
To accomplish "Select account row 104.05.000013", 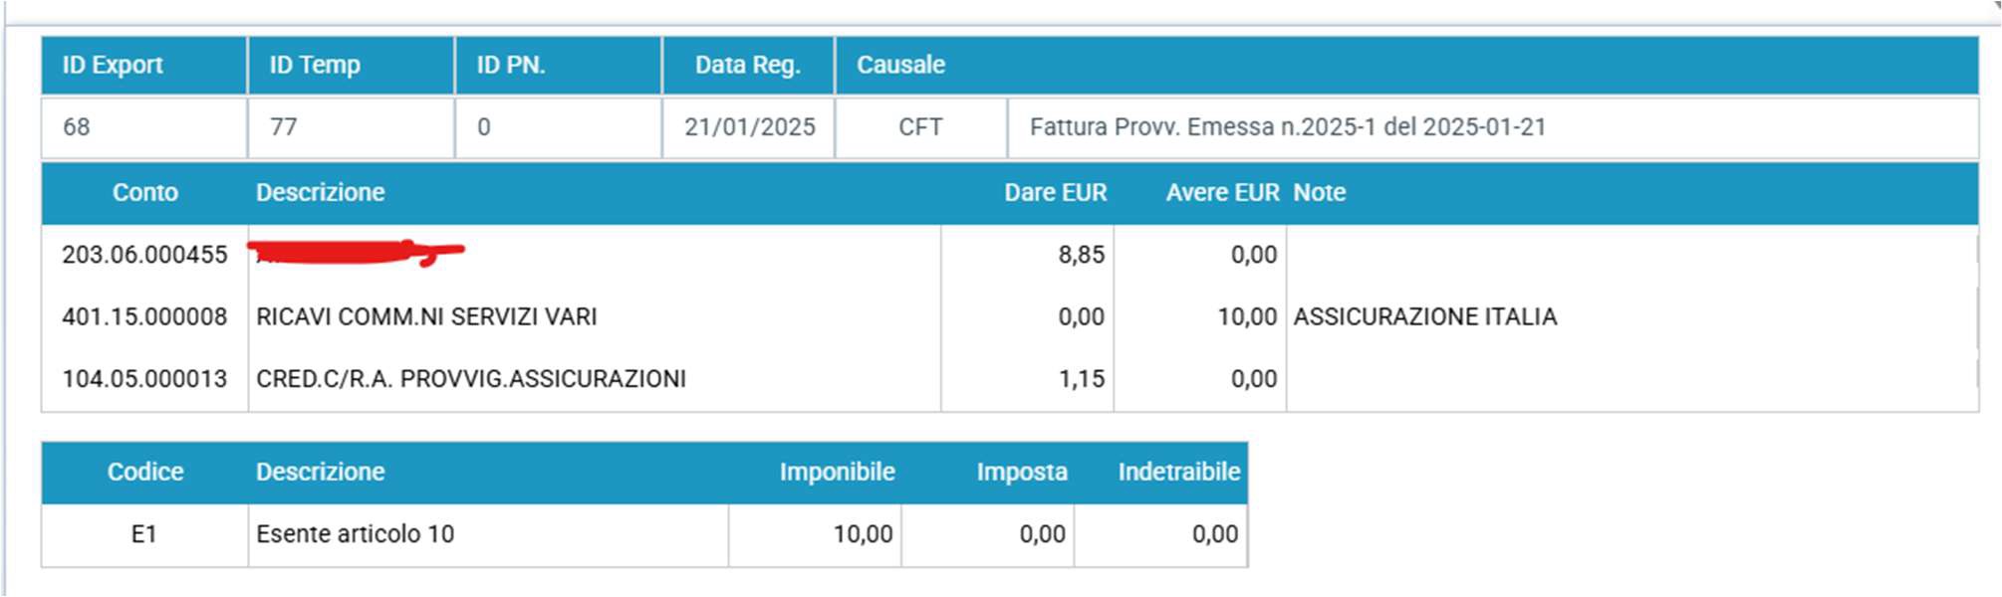I will pos(1010,379).
